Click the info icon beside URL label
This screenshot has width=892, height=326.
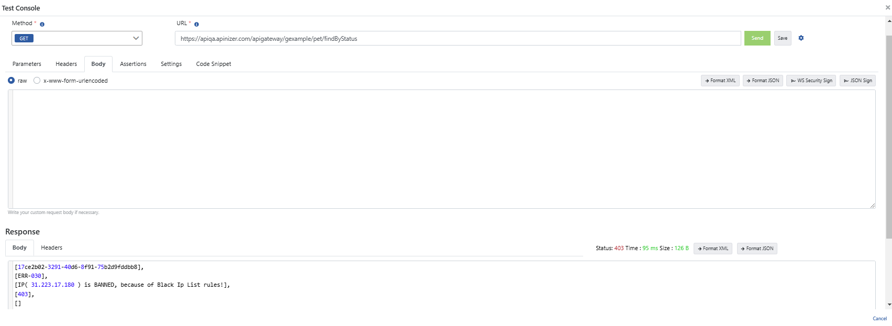click(196, 25)
